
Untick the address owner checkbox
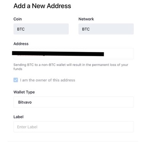(x=16, y=80)
